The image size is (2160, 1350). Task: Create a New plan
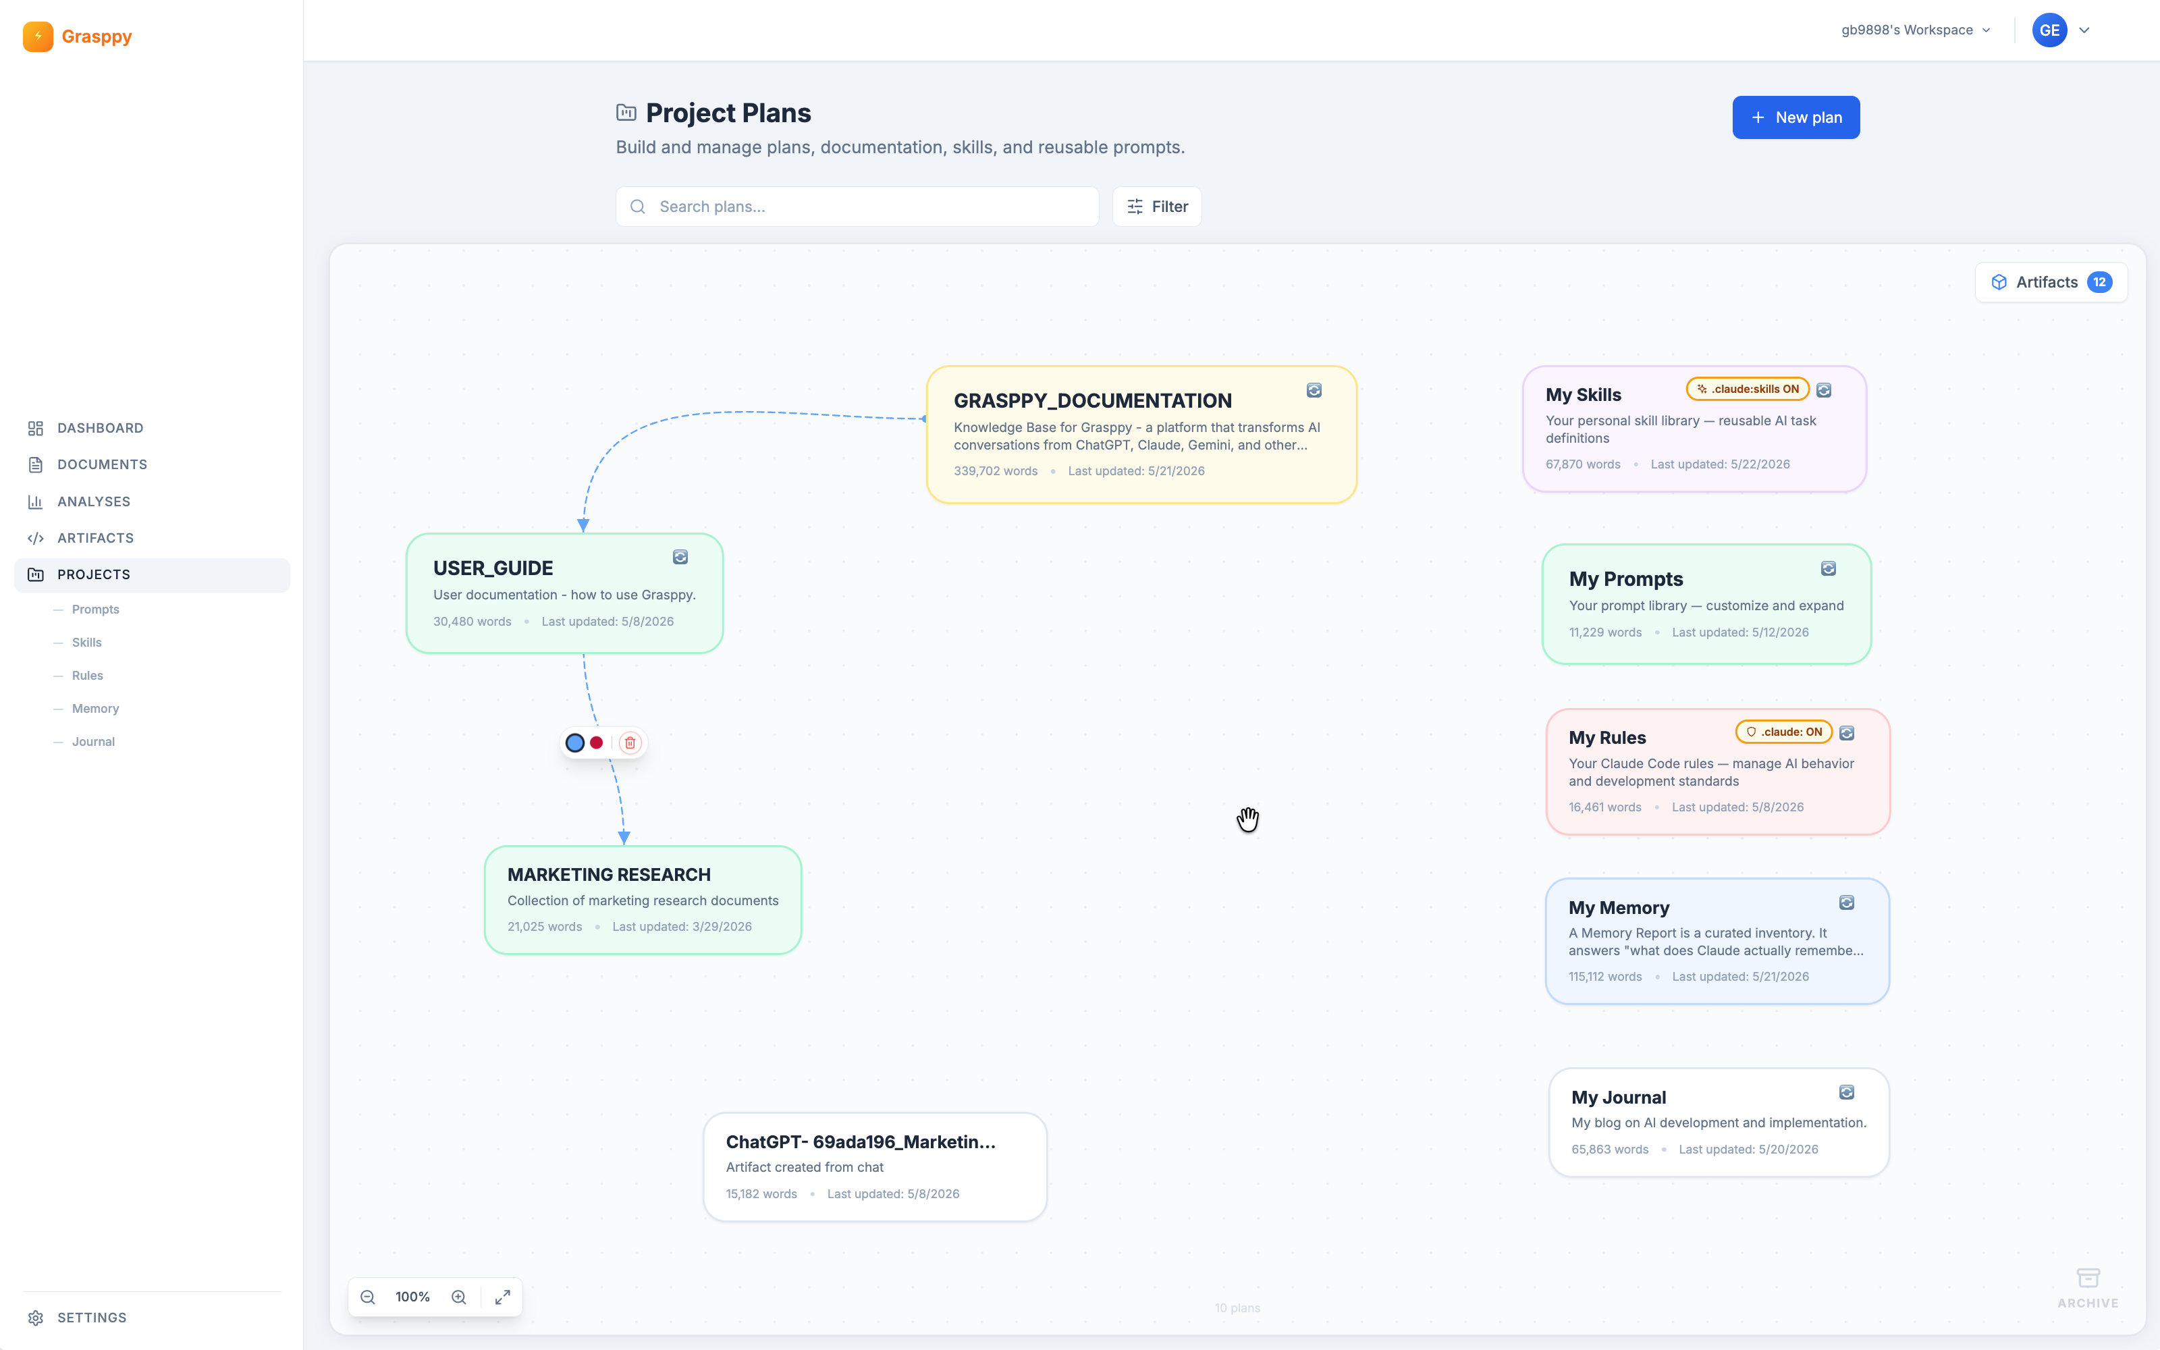tap(1796, 117)
